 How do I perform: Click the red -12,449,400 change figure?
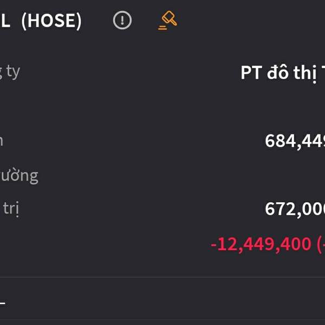click(x=261, y=244)
